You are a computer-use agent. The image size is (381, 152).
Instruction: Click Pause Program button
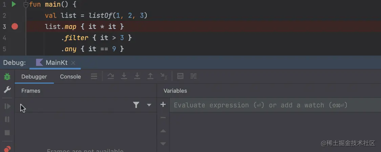7,119
